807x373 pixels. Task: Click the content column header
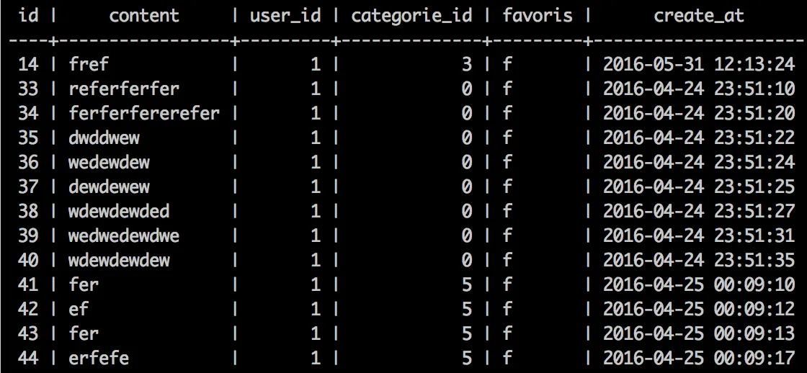[144, 15]
